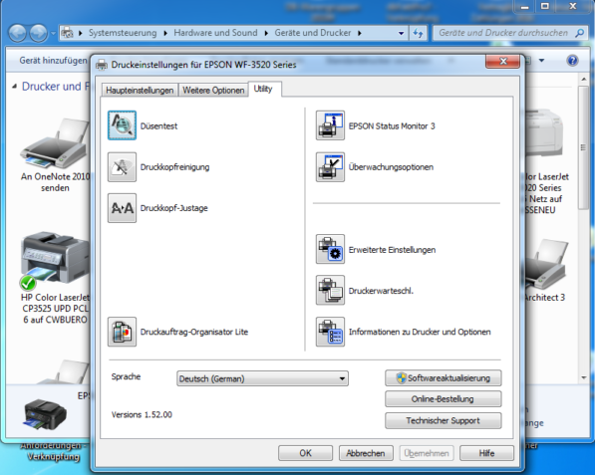Switch to the Haupteinstellungen tab
The height and width of the screenshot is (475, 595).
(x=140, y=91)
